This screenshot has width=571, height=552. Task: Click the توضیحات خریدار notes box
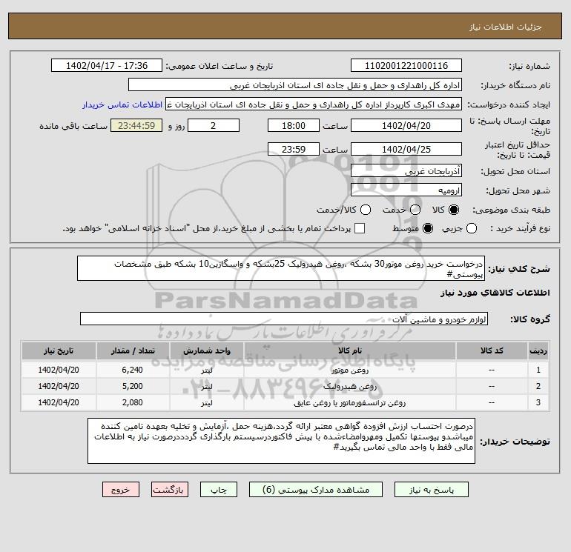click(282, 441)
